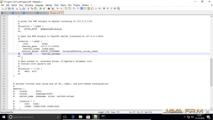
Task: Open the View menu
Action: point(21,5)
